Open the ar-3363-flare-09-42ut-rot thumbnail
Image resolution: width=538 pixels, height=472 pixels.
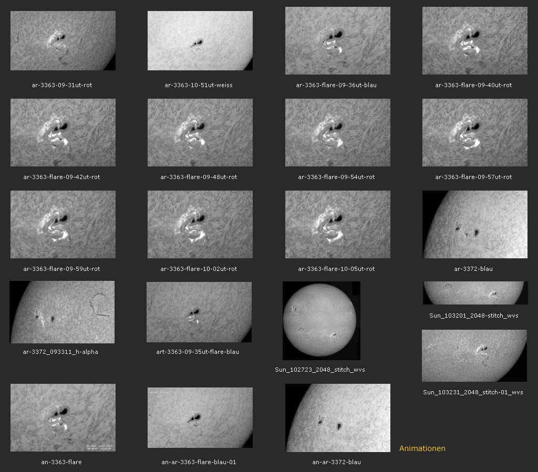coord(63,133)
